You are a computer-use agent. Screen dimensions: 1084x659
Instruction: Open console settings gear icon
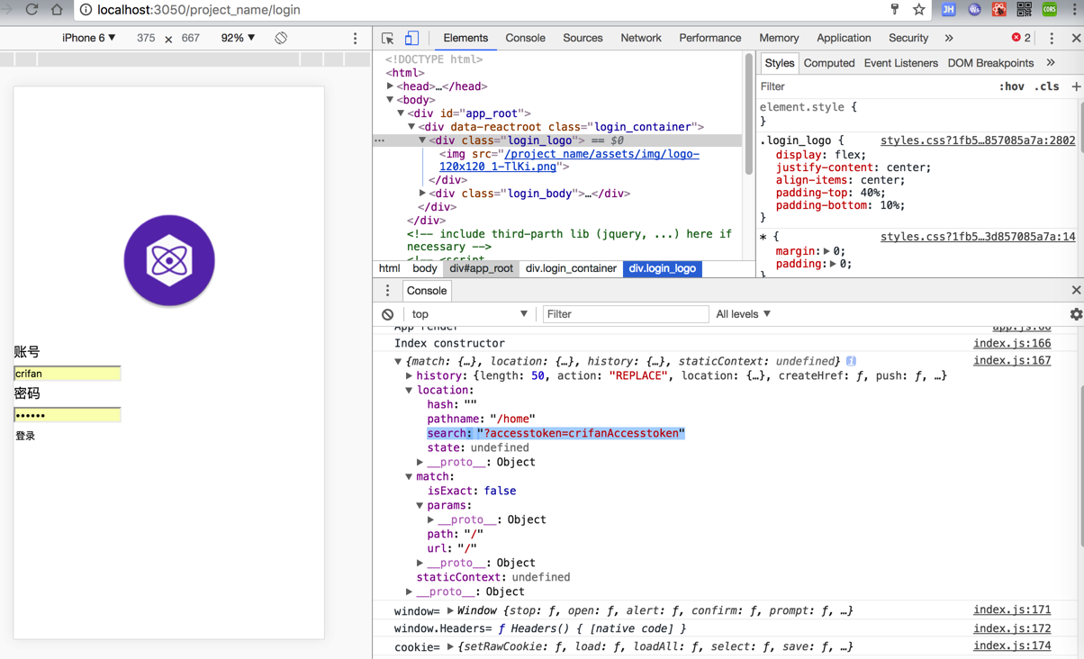pyautogui.click(x=1076, y=314)
